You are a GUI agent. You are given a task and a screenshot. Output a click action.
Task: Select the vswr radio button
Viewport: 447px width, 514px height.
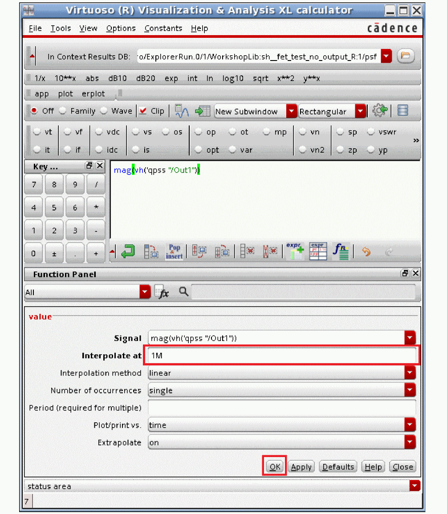pyautogui.click(x=370, y=132)
